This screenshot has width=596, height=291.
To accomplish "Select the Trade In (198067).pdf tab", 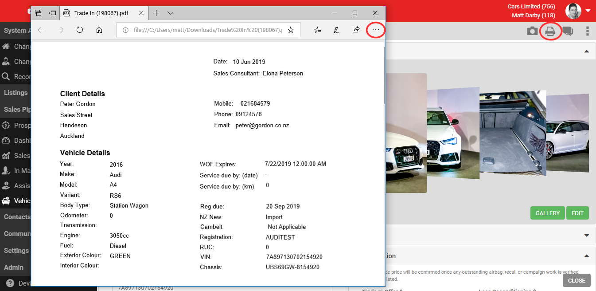I will pos(104,13).
